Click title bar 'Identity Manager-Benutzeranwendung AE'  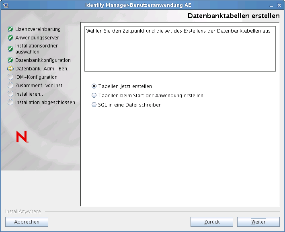138,5
